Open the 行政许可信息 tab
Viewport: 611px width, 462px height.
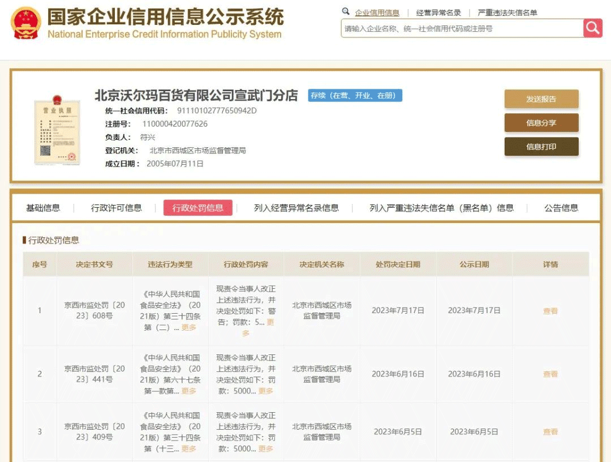[x=117, y=208]
